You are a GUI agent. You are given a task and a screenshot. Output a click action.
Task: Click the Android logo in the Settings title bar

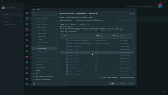[34, 9]
